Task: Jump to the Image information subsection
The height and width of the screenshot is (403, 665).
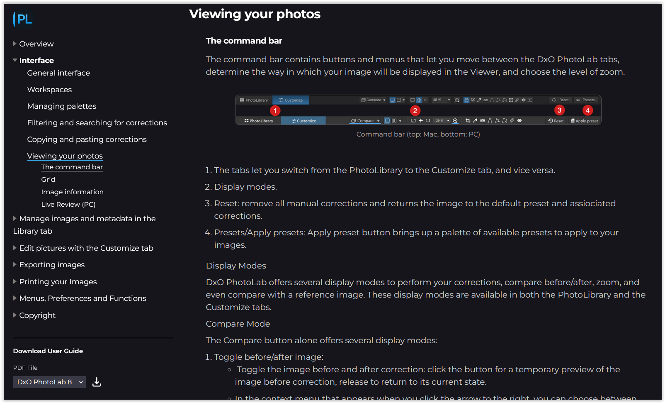Action: point(72,192)
